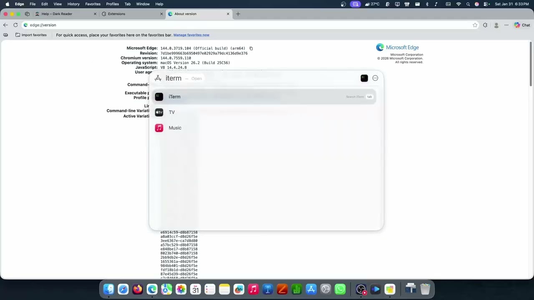Open the weather 27°C menu bar item
Screen dimensions: 534x300
(x=372, y=4)
